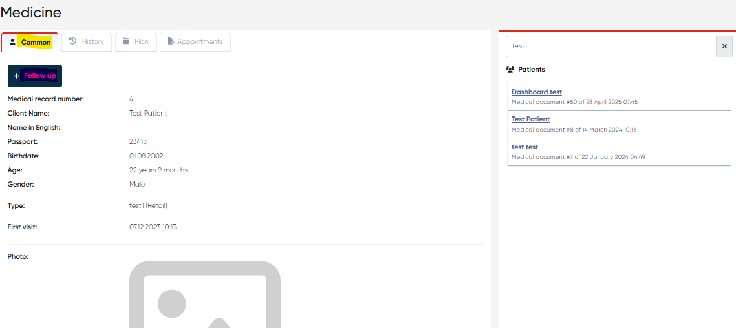Click the birthdate value 01.08.2002
The image size is (736, 328).
pyautogui.click(x=145, y=156)
